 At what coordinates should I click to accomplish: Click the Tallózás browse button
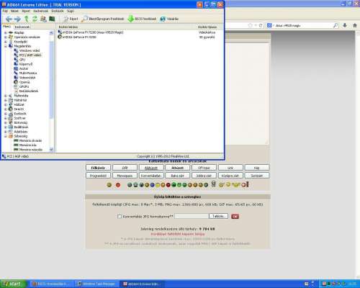[x=218, y=216]
